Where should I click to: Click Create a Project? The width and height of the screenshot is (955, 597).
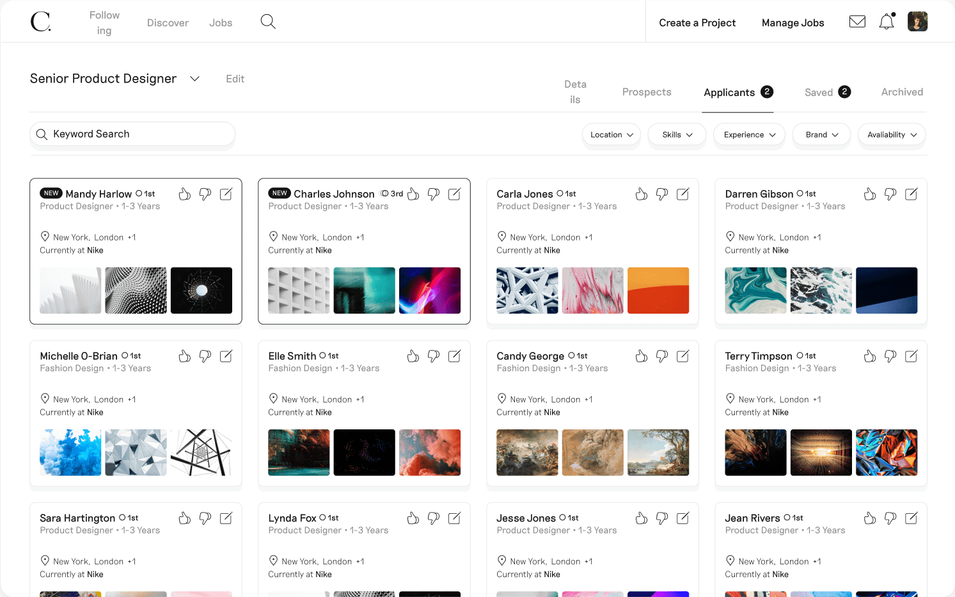[x=697, y=23]
